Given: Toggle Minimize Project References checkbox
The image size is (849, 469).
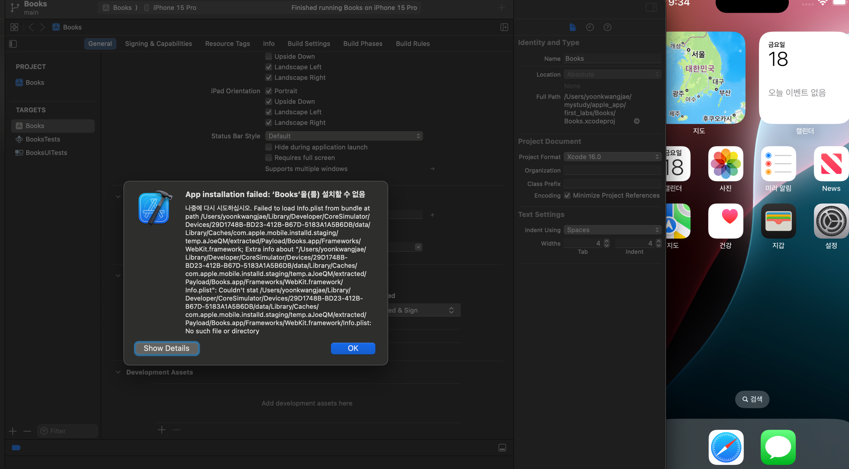Looking at the screenshot, I should point(567,195).
